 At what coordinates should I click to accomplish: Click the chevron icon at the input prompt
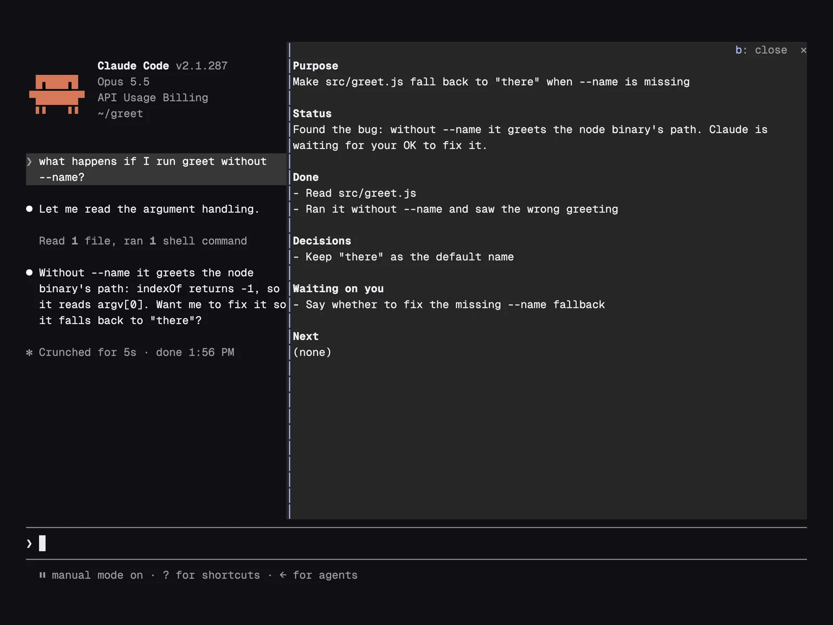click(x=29, y=544)
